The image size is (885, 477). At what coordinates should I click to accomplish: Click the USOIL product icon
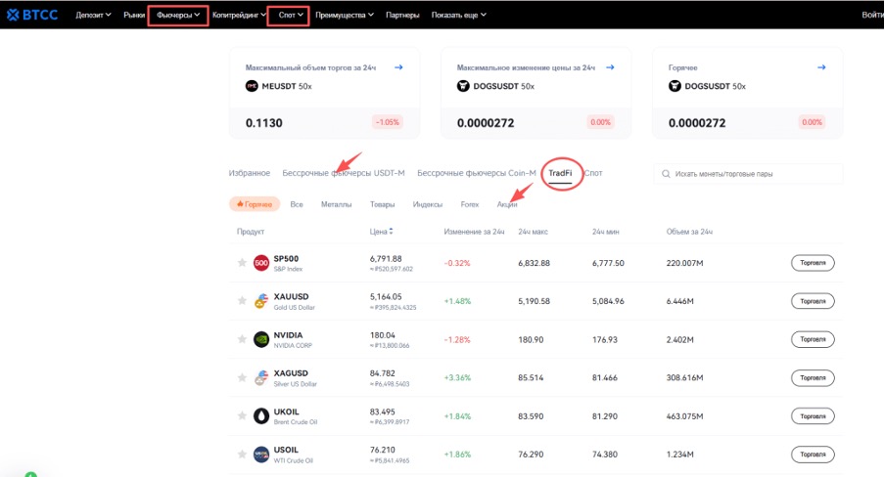pyautogui.click(x=261, y=454)
